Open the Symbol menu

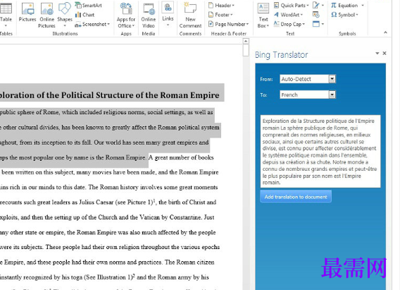[x=344, y=15]
